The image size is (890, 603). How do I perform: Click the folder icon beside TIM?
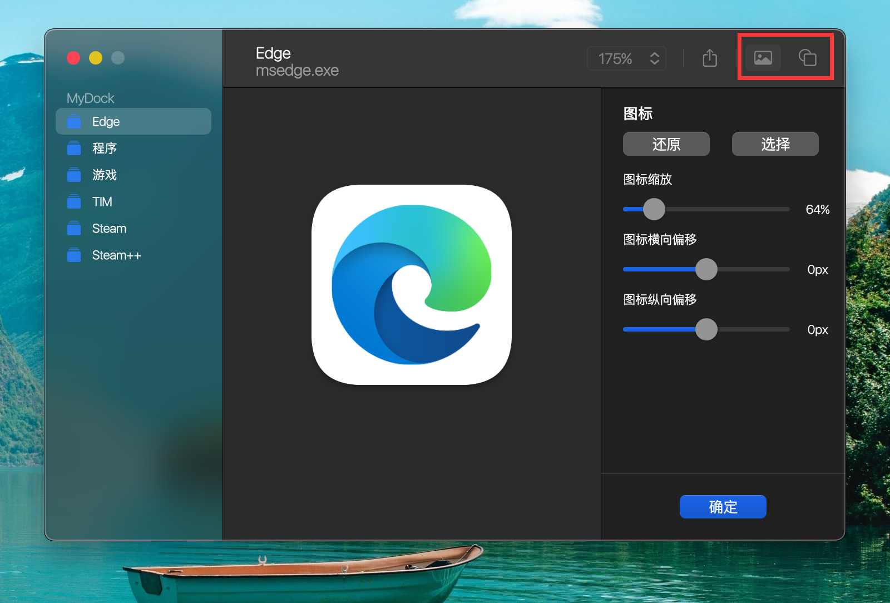tap(74, 201)
